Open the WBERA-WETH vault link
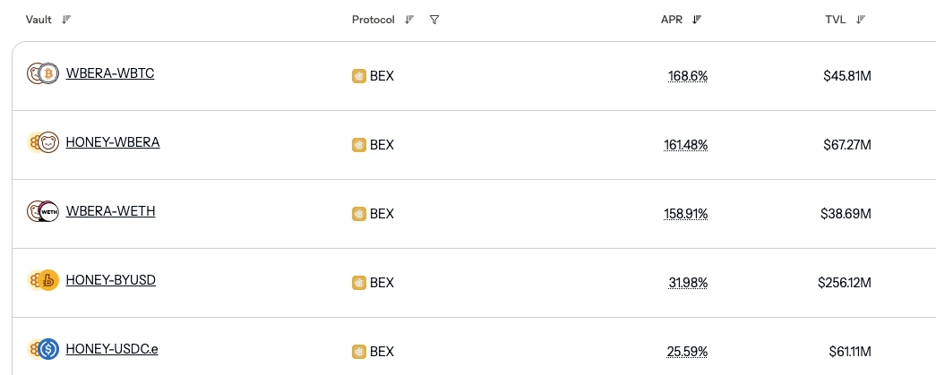Screen dimensions: 936x375 click(x=111, y=211)
